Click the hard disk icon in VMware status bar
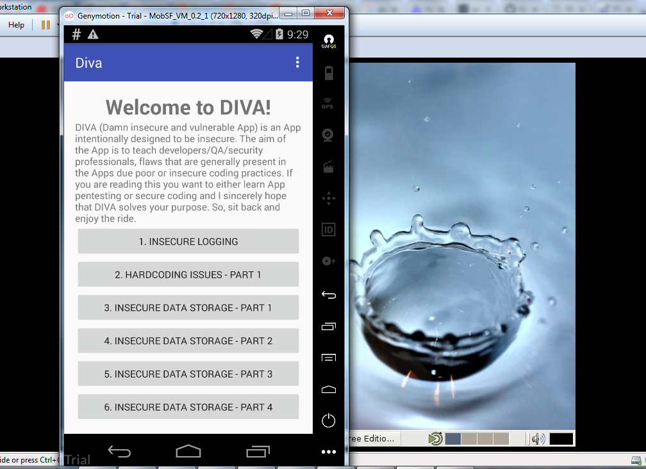This screenshot has width=646, height=469. tap(636, 460)
